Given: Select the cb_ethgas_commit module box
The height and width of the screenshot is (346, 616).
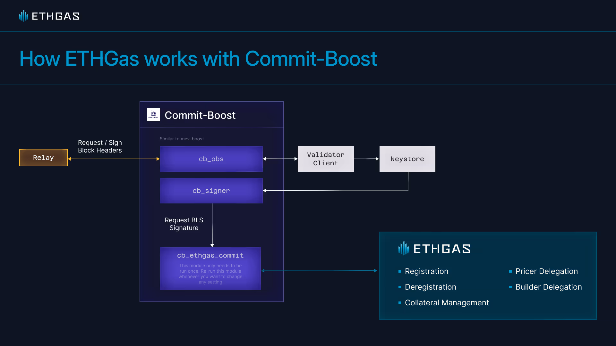Looking at the screenshot, I should pos(210,269).
